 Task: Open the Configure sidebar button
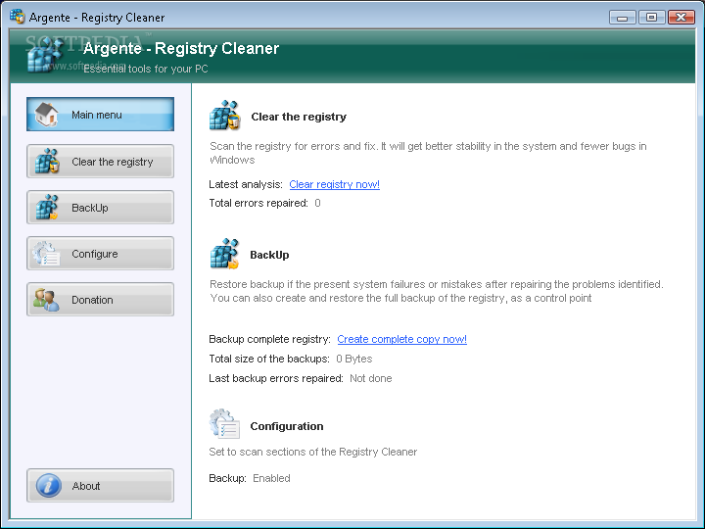[x=100, y=254]
